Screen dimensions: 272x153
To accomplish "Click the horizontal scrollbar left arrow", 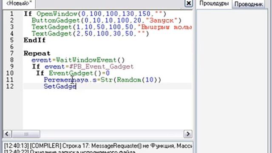I will click(7, 134).
